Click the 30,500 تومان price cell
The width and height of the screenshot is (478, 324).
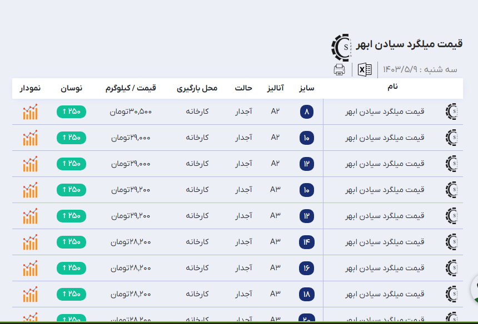pyautogui.click(x=131, y=112)
